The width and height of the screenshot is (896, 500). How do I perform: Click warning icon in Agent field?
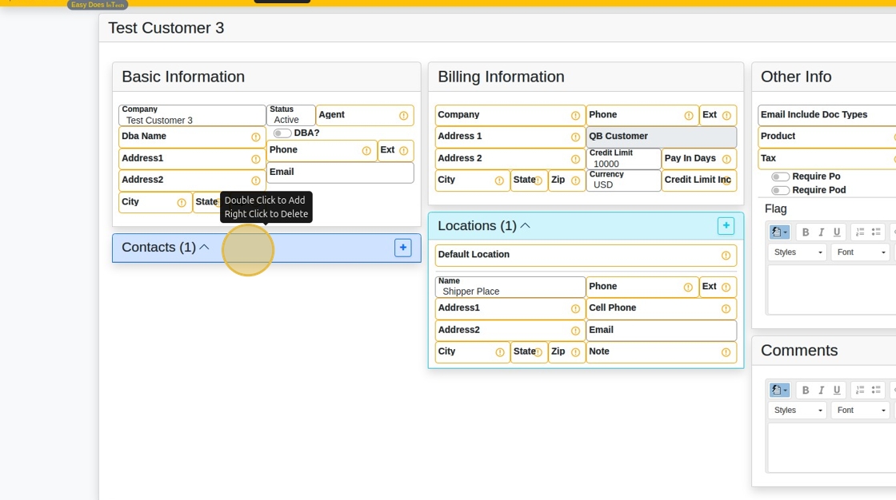point(404,116)
